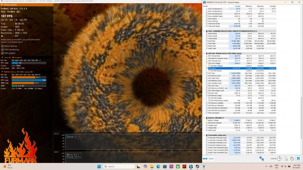Switch to FurMark on the taskbar
303x170 pixels.
coord(184,166)
